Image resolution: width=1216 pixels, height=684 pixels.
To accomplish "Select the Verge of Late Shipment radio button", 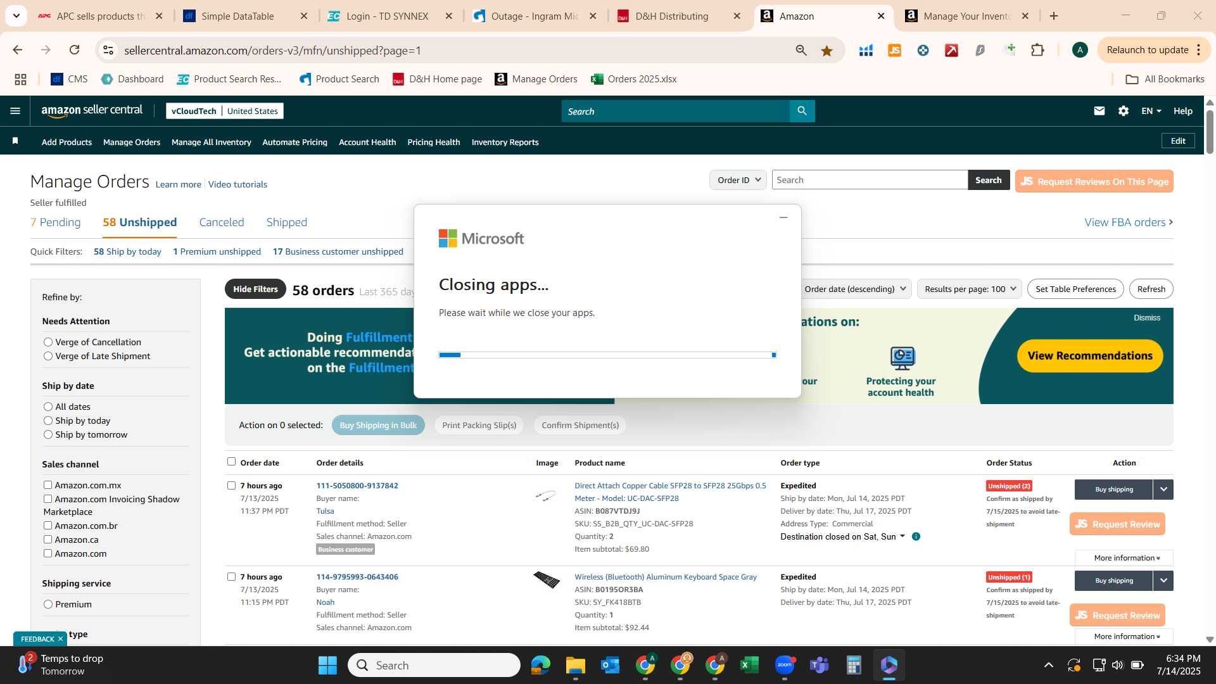I will [48, 356].
